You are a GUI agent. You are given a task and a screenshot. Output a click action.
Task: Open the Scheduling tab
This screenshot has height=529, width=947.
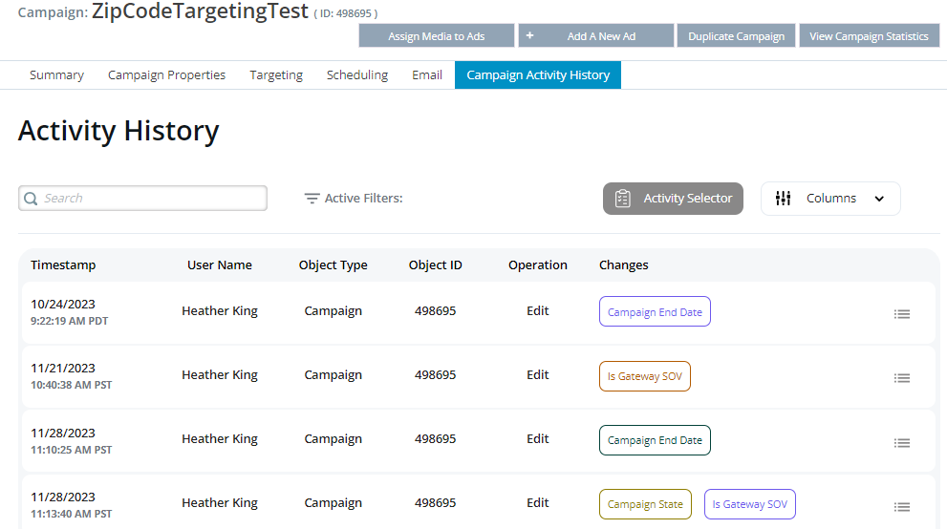(x=357, y=75)
